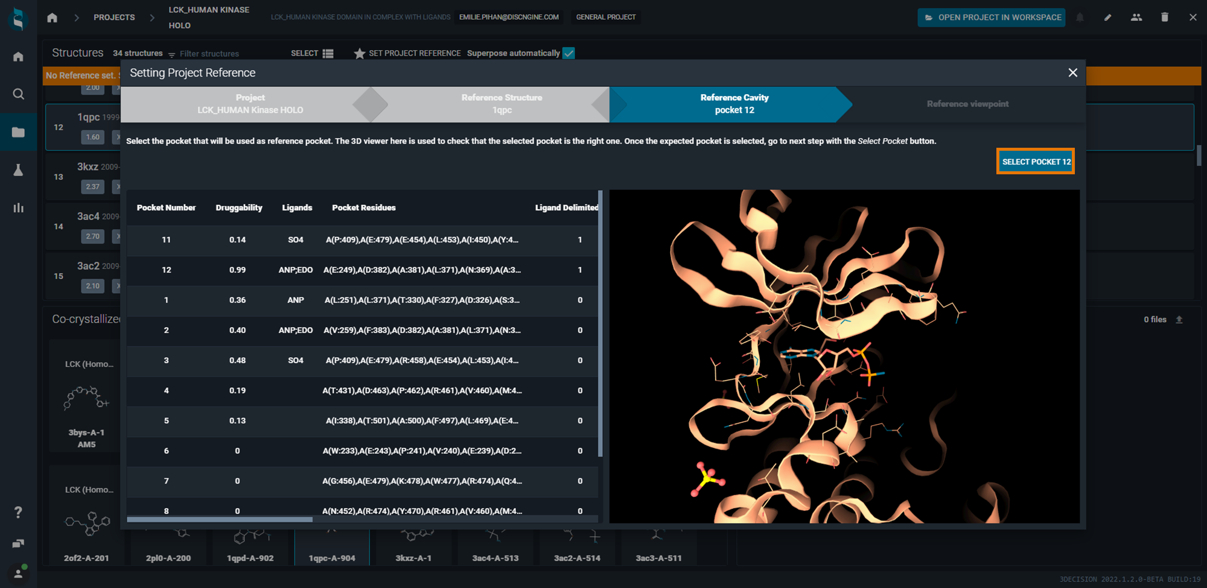Image resolution: width=1207 pixels, height=588 pixels.
Task: Click the 3decision logo in the sidebar
Action: (x=18, y=19)
